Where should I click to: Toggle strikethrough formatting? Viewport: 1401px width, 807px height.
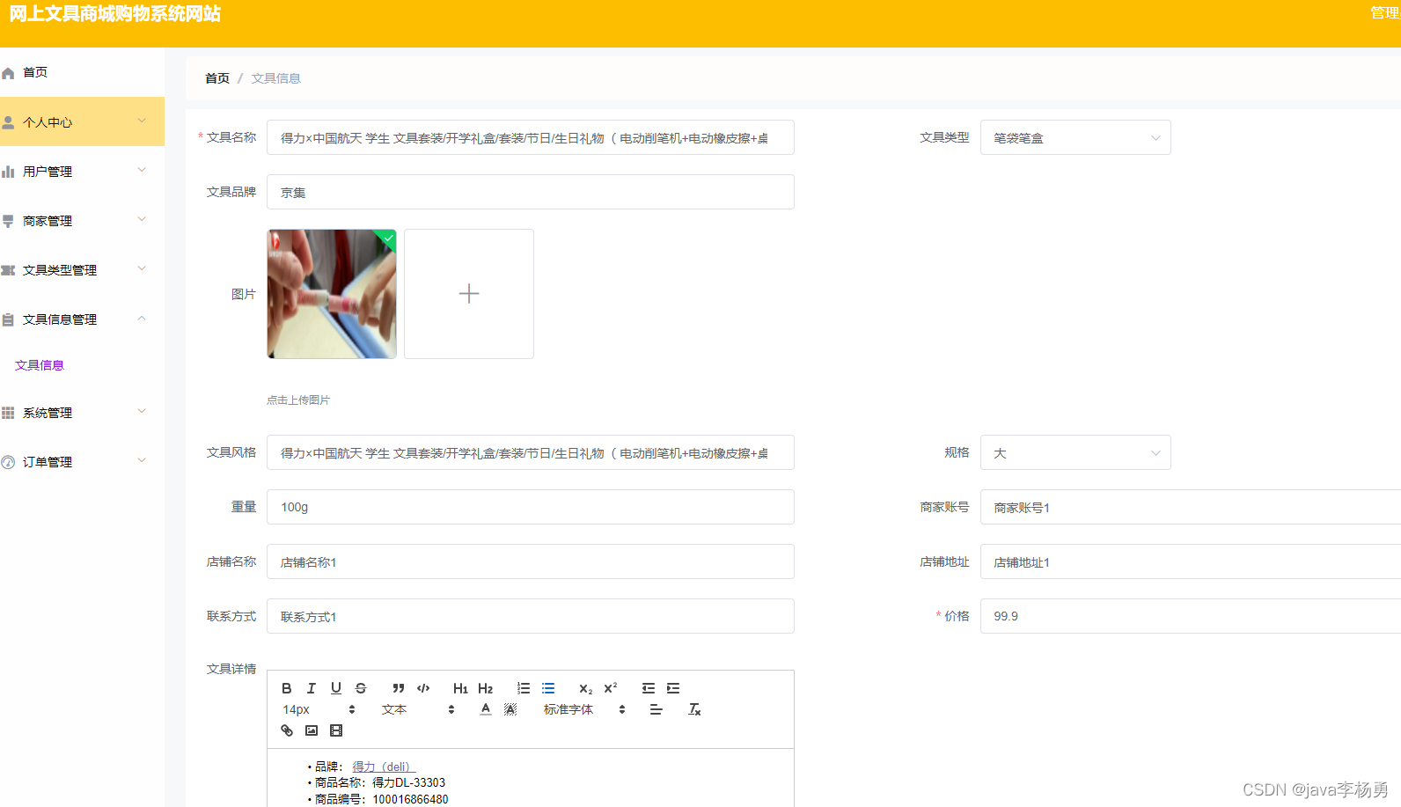click(361, 688)
